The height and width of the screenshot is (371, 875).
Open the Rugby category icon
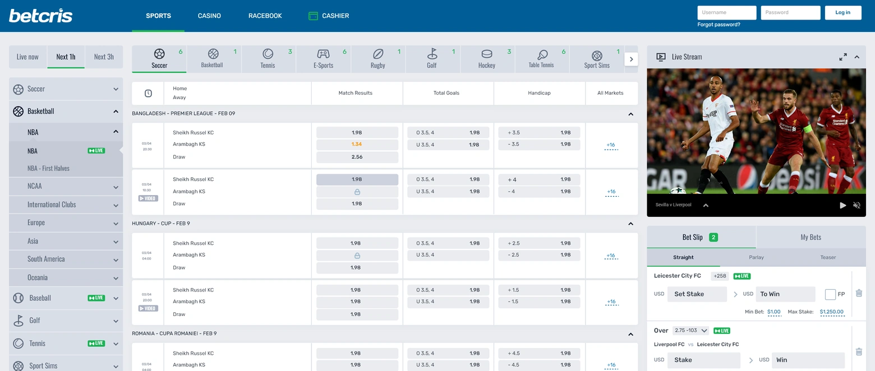(x=378, y=54)
